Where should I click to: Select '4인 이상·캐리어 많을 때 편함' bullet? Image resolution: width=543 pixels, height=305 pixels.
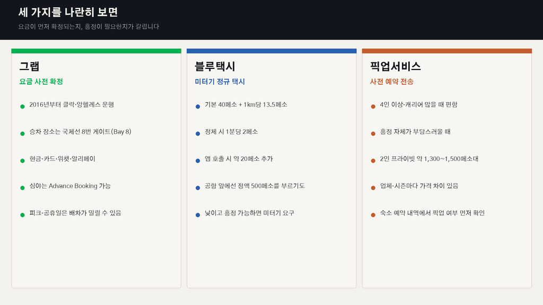pos(419,104)
